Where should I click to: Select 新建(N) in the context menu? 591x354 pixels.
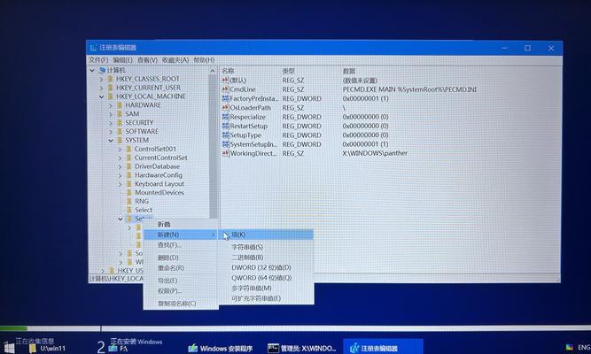(x=181, y=235)
